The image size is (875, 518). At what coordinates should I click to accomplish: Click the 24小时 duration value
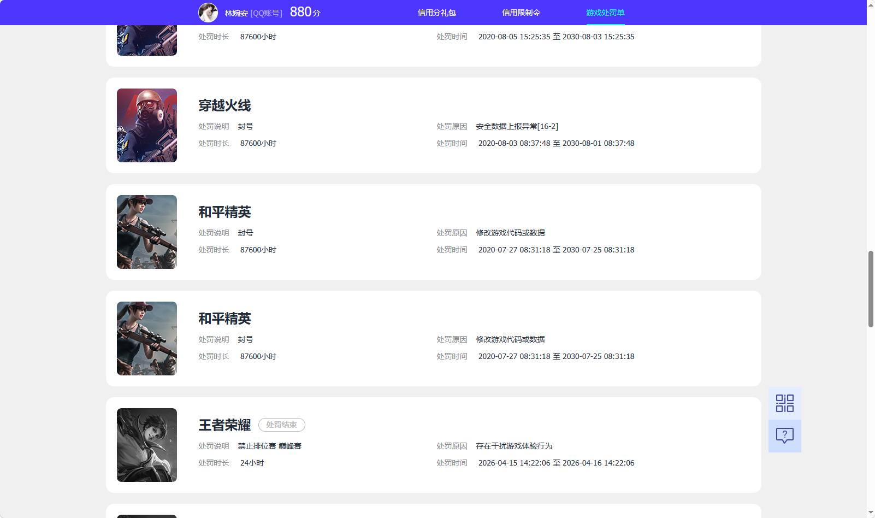[252, 463]
